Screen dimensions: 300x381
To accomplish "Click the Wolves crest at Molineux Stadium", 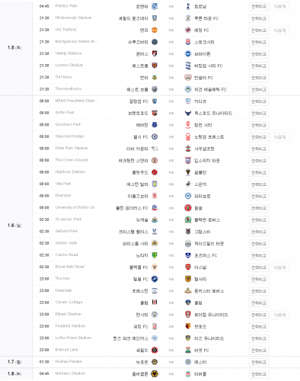I will (155, 374).
